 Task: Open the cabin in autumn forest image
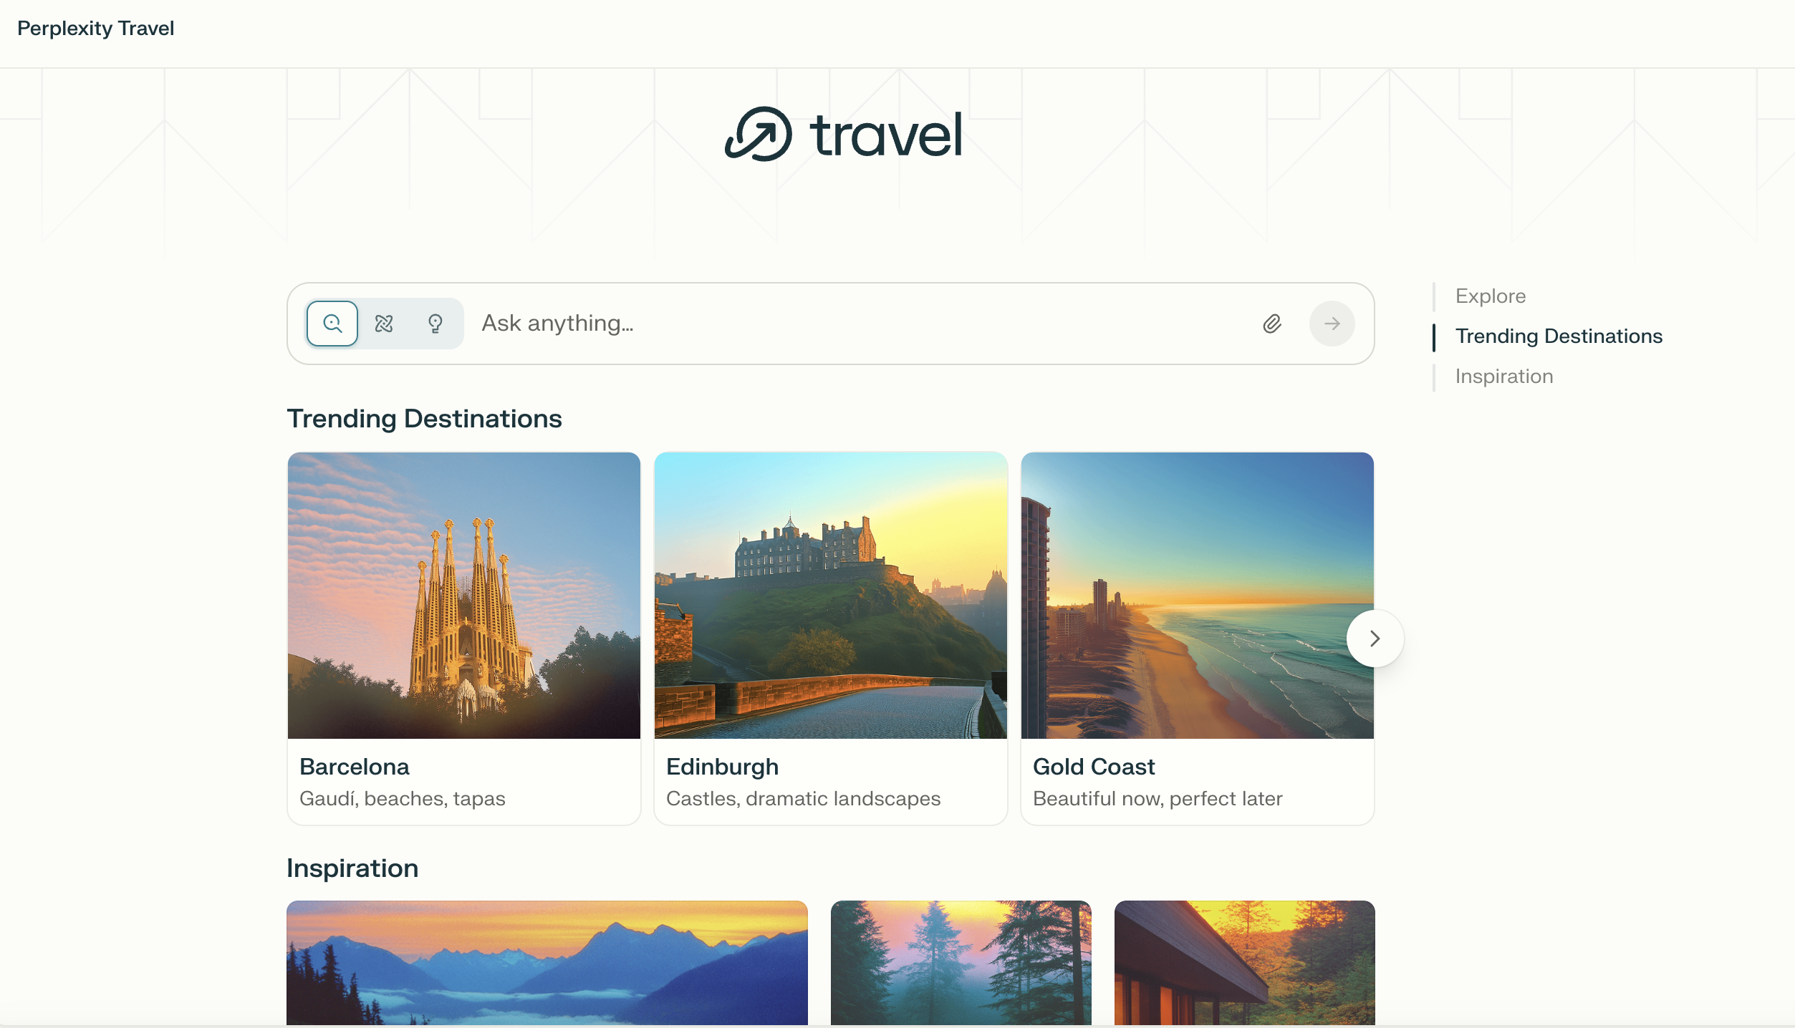click(x=1245, y=963)
